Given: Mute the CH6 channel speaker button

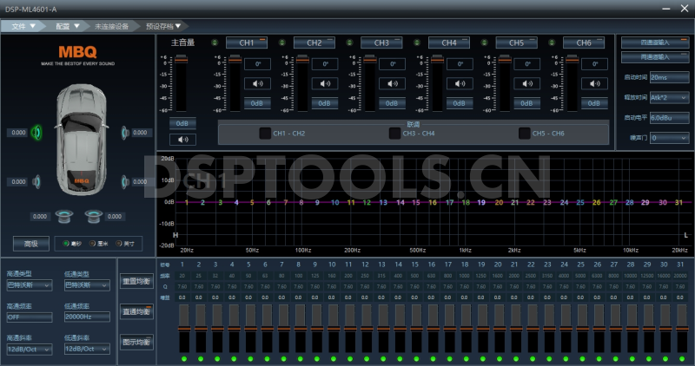Looking at the screenshot, I should (592, 84).
